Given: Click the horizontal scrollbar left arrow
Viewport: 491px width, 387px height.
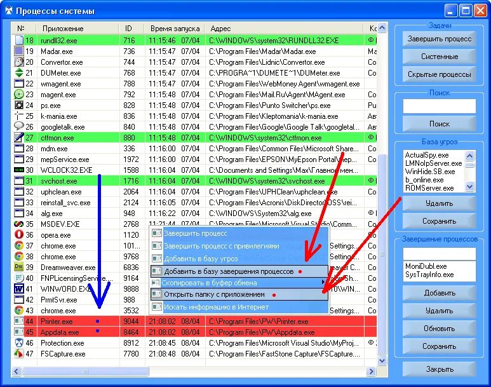Looking at the screenshot, I should pos(17,372).
